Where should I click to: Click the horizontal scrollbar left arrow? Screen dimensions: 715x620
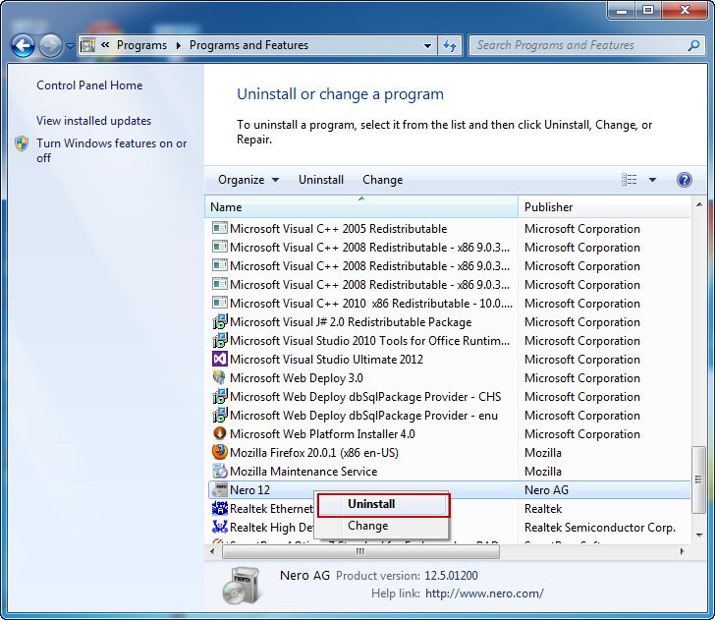[x=212, y=551]
